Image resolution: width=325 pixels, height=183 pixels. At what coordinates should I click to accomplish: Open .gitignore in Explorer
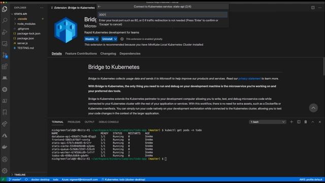click(x=23, y=28)
